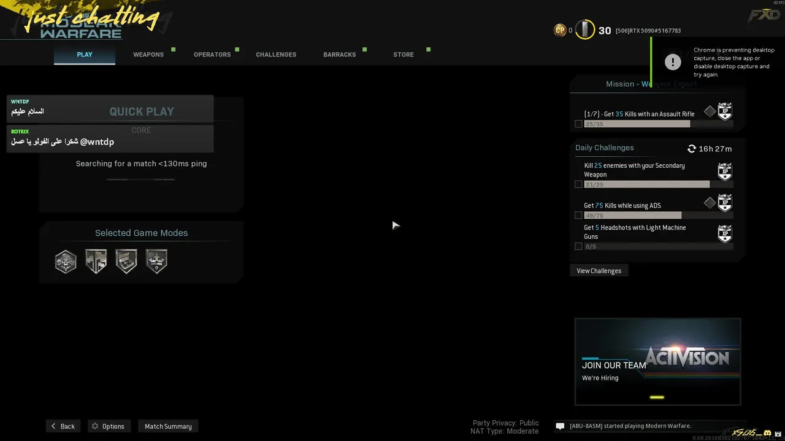The width and height of the screenshot is (785, 441).
Task: Toggle checkbox for ADS kills challenge
Action: (x=578, y=216)
